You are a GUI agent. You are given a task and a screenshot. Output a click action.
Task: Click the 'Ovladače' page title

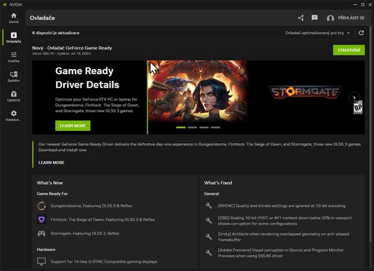43,18
